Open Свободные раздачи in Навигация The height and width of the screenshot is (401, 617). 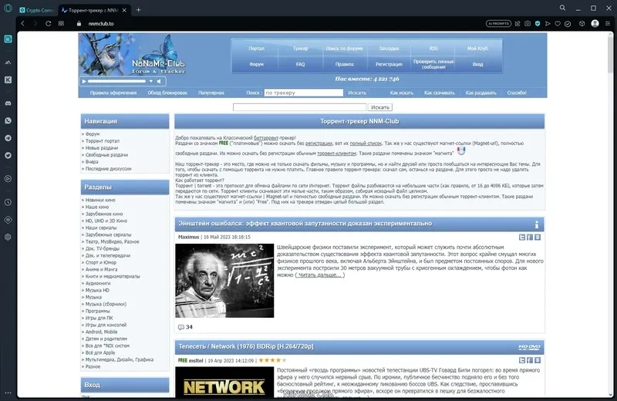[106, 155]
